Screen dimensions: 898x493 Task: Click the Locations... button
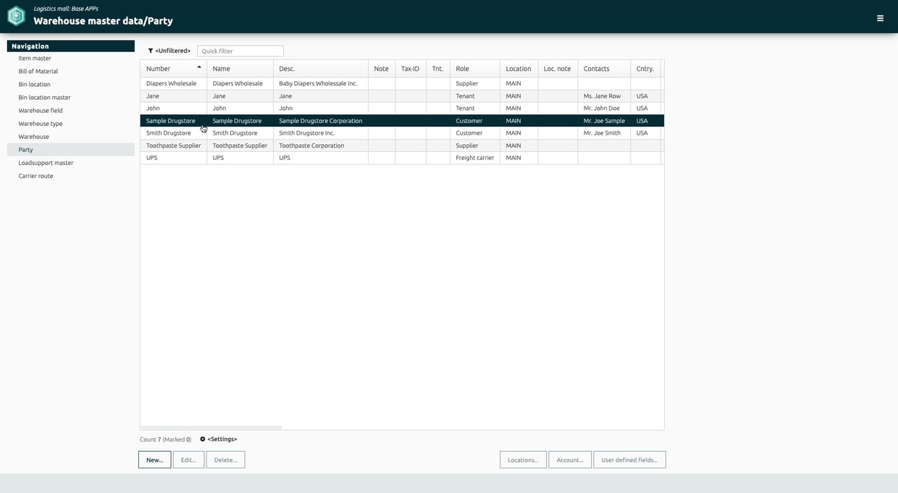coord(523,460)
